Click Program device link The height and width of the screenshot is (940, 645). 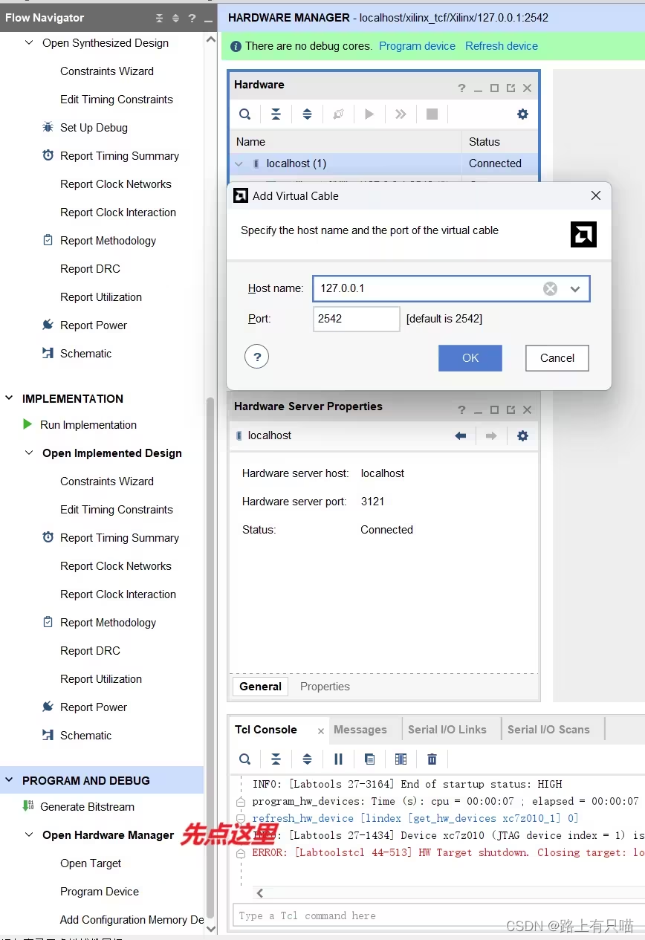417,46
